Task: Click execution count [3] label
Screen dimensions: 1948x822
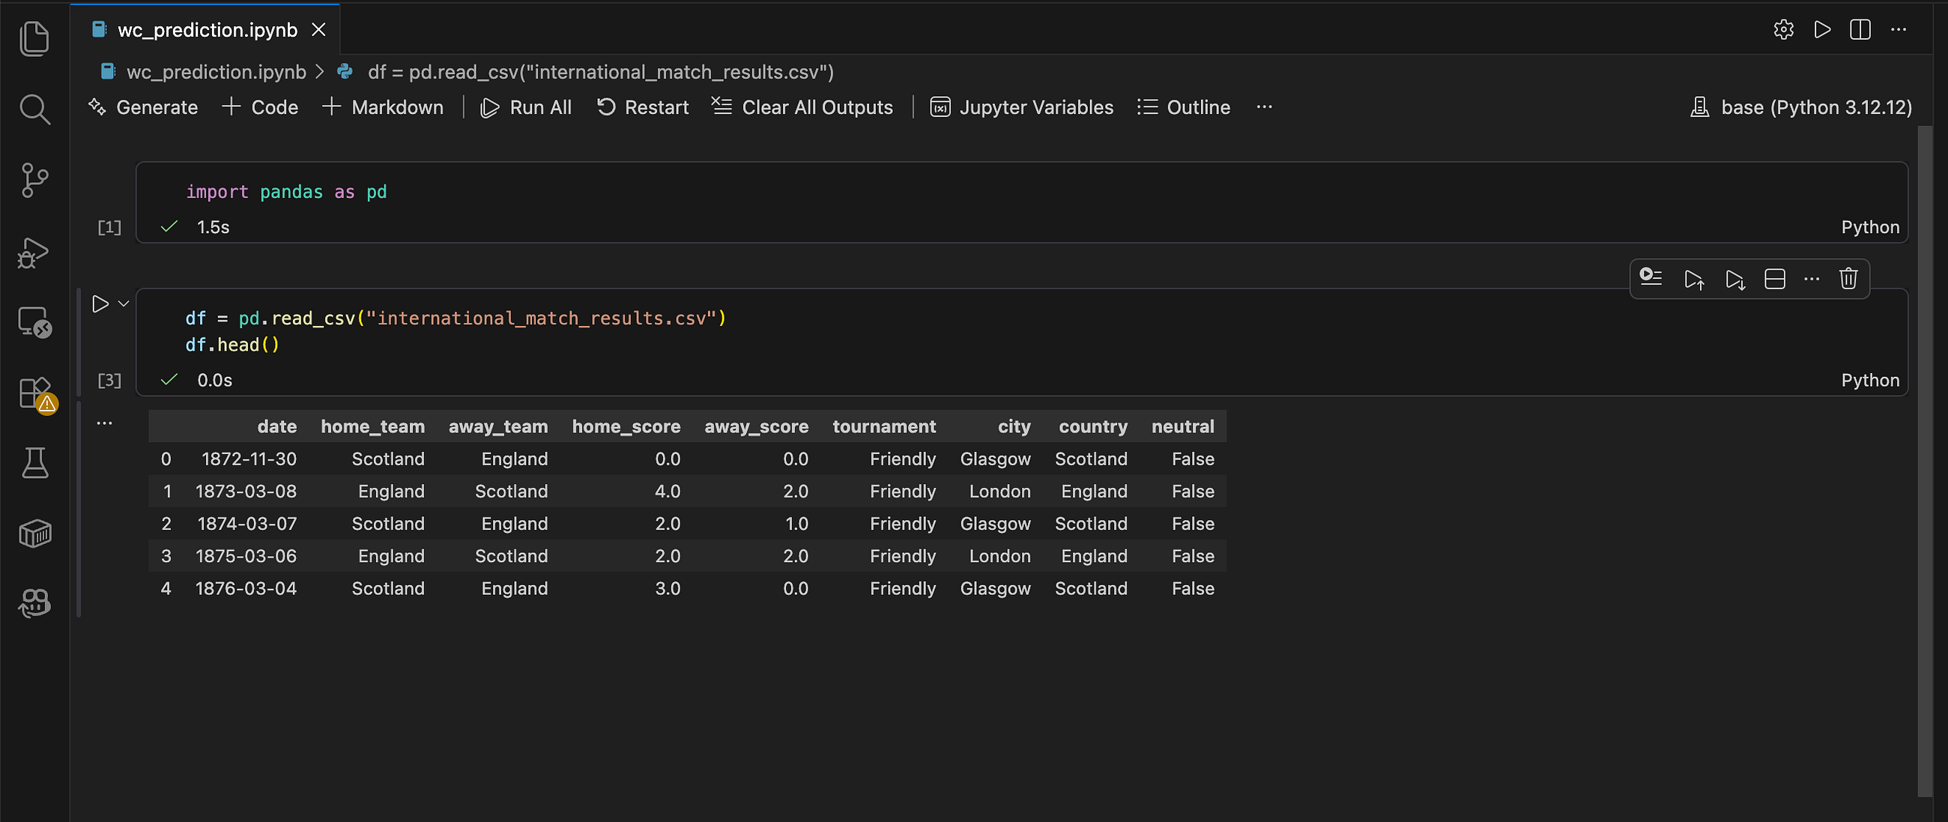Action: [109, 380]
